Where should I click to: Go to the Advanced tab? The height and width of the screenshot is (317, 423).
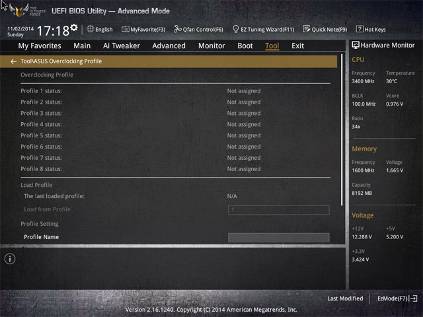[169, 46]
